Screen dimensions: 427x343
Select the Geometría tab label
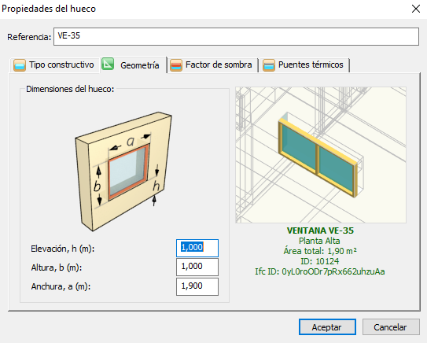pyautogui.click(x=140, y=65)
